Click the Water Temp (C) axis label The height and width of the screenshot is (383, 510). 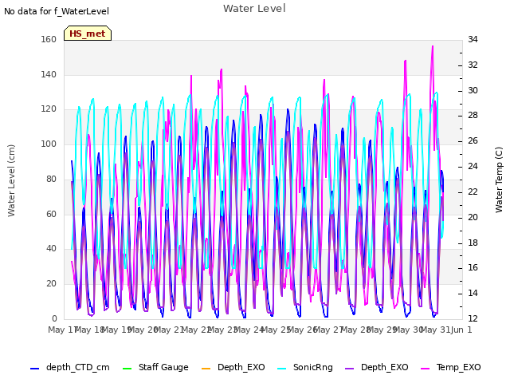(x=499, y=180)
